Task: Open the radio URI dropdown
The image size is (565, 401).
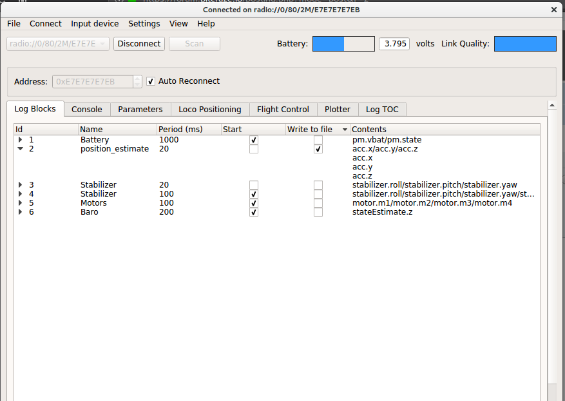Action: 57,44
